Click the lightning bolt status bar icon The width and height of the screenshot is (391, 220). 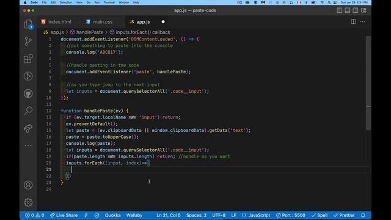pyautogui.click(x=86, y=215)
